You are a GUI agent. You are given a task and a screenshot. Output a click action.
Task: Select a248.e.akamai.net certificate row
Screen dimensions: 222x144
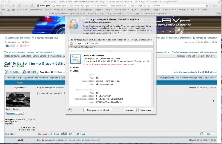click(x=111, y=47)
